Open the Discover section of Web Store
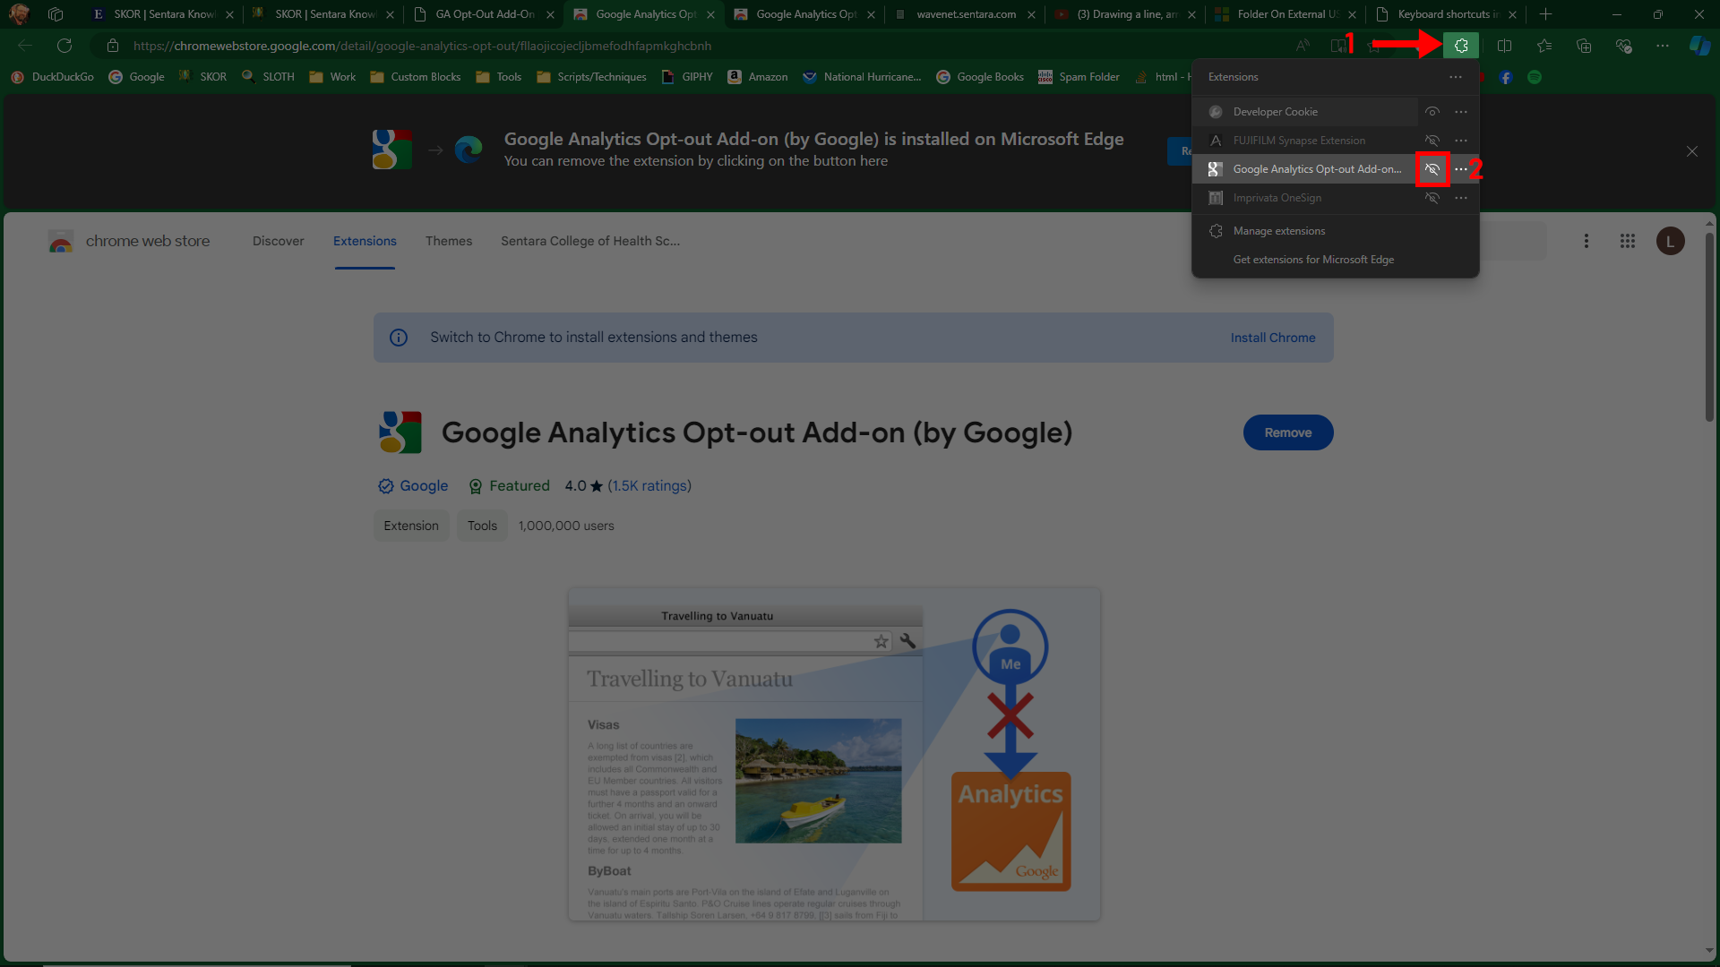Image resolution: width=1720 pixels, height=967 pixels. (x=278, y=241)
